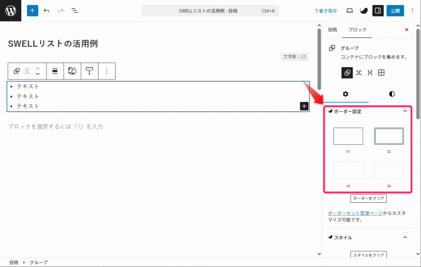This screenshot has height=267, width=421.
Task: Click 下書き保存 to save draft
Action: tap(326, 11)
